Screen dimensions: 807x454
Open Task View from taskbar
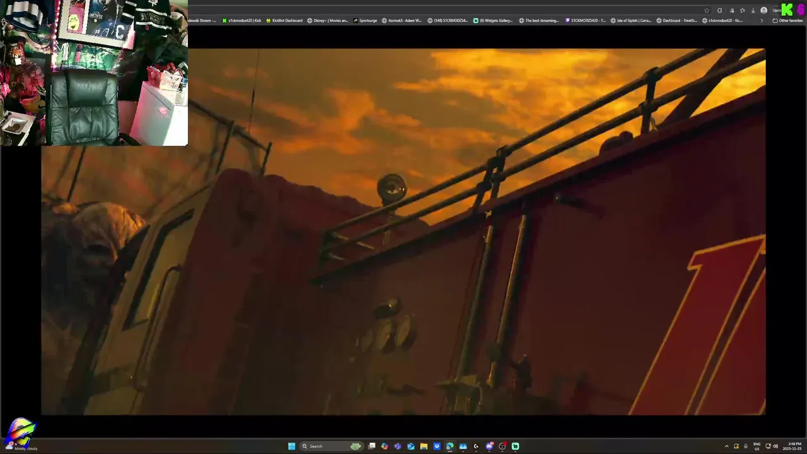point(372,446)
